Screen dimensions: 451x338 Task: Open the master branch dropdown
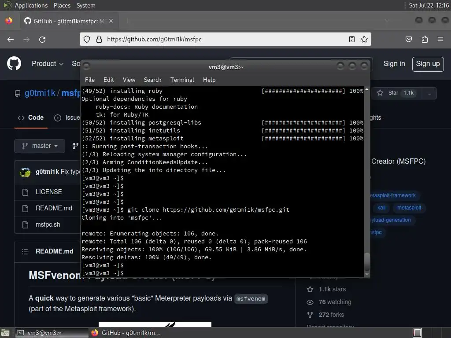(40, 146)
